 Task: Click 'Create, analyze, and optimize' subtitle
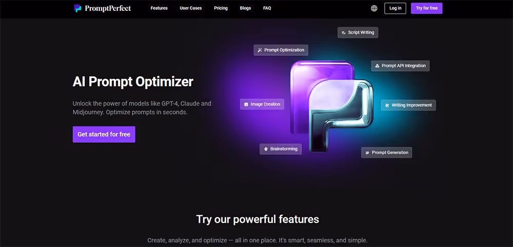pyautogui.click(x=258, y=240)
